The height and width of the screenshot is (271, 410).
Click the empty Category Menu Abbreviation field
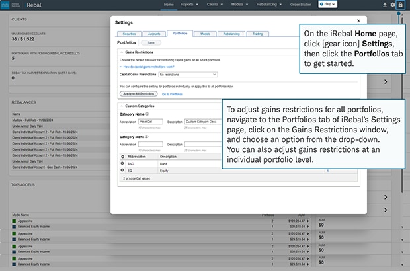151,144
